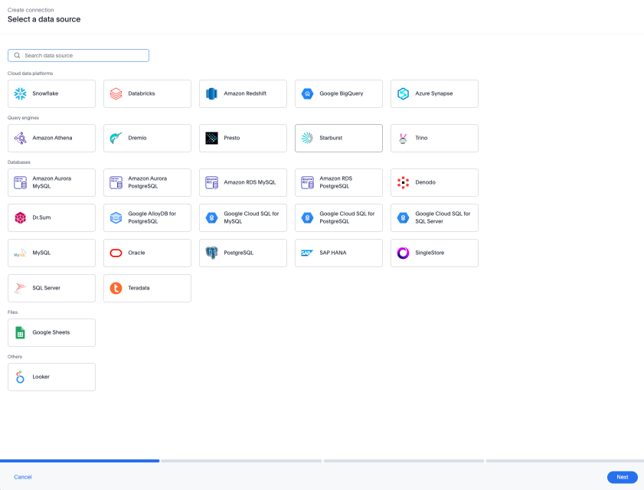The width and height of the screenshot is (644, 490).
Task: Select the SAP HANA card
Action: point(338,253)
